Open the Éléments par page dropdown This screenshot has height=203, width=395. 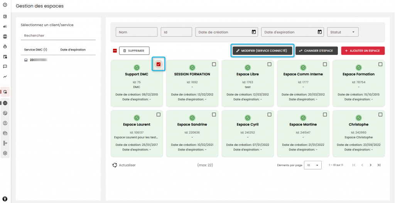tap(312, 165)
